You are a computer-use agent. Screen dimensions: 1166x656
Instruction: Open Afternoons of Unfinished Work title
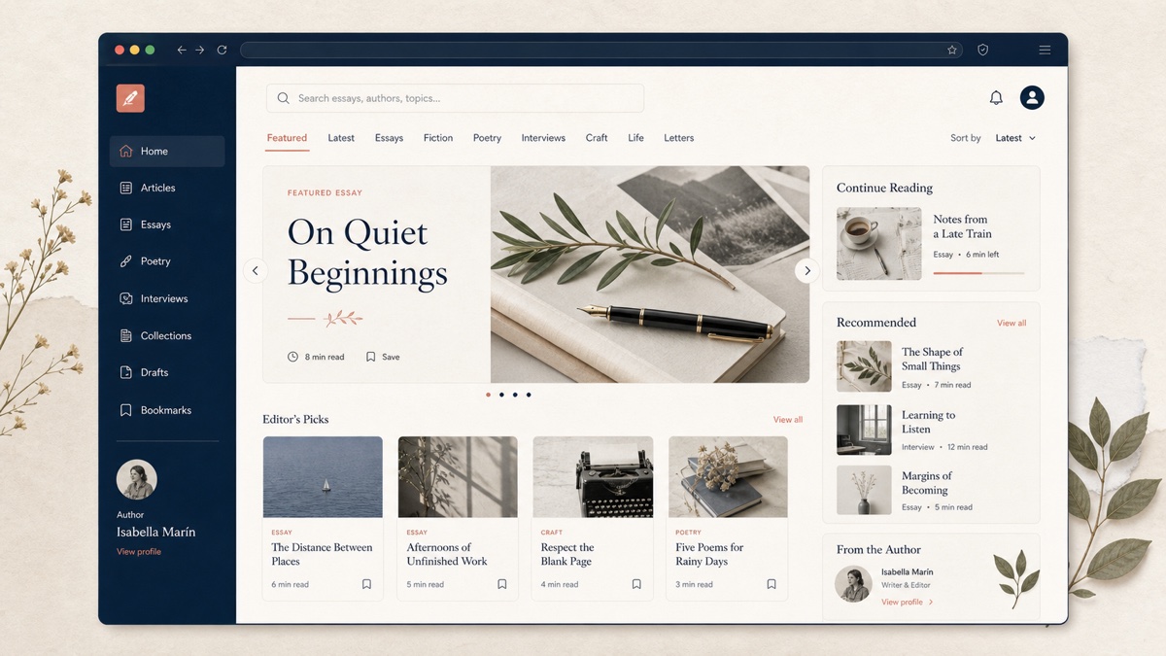[x=447, y=554]
